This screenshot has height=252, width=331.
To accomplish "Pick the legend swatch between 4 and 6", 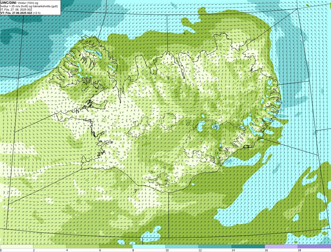I will click(83, 246).
